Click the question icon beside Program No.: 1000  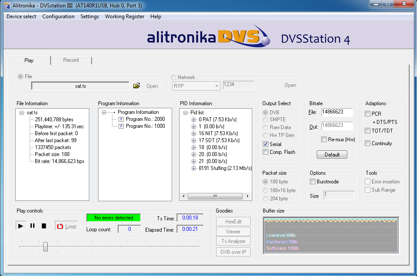[121, 126]
